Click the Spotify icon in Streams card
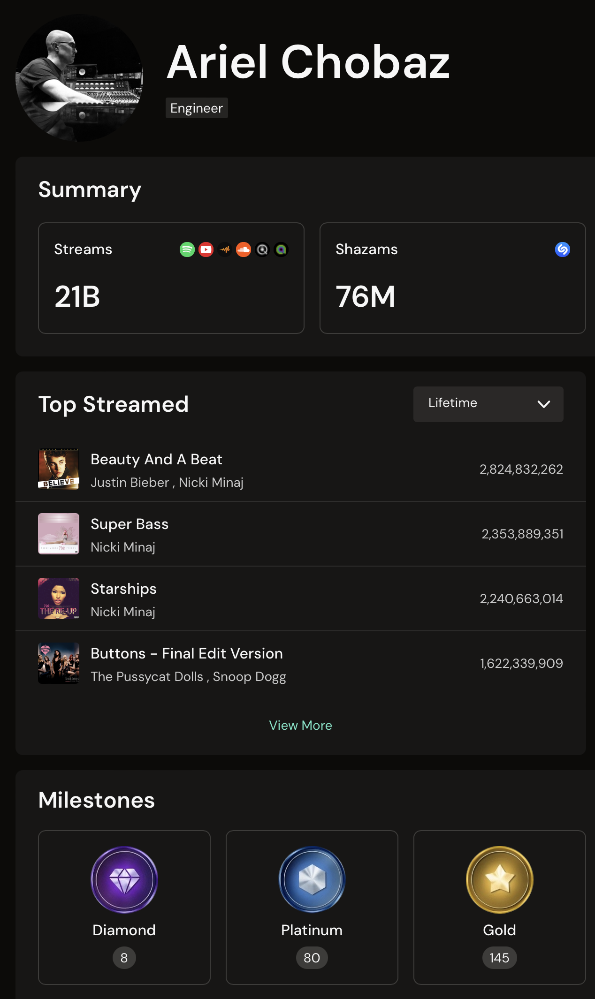This screenshot has height=999, width=595. pos(187,250)
